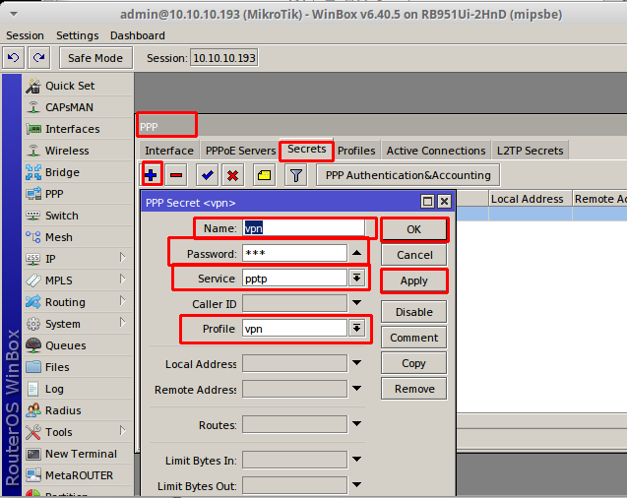The height and width of the screenshot is (498, 627).
Task: Expand the Limit Bytes Out field
Action: coord(356,485)
